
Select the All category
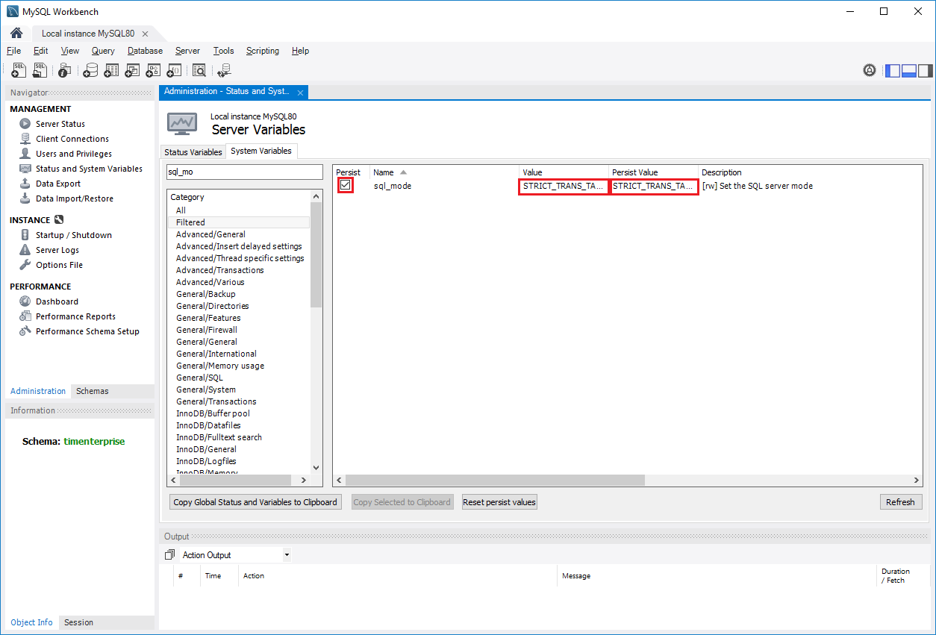click(181, 210)
